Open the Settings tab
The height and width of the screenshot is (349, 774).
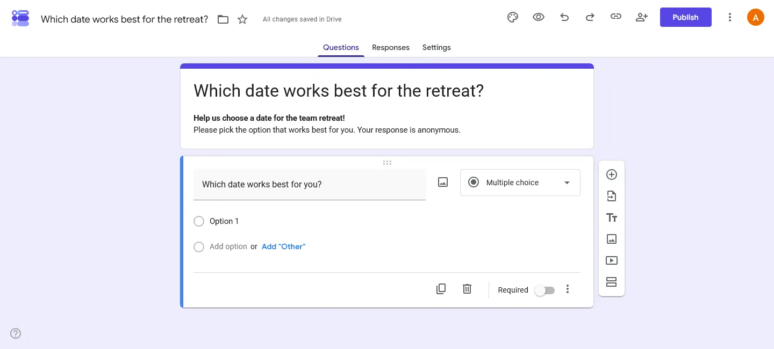(x=436, y=47)
